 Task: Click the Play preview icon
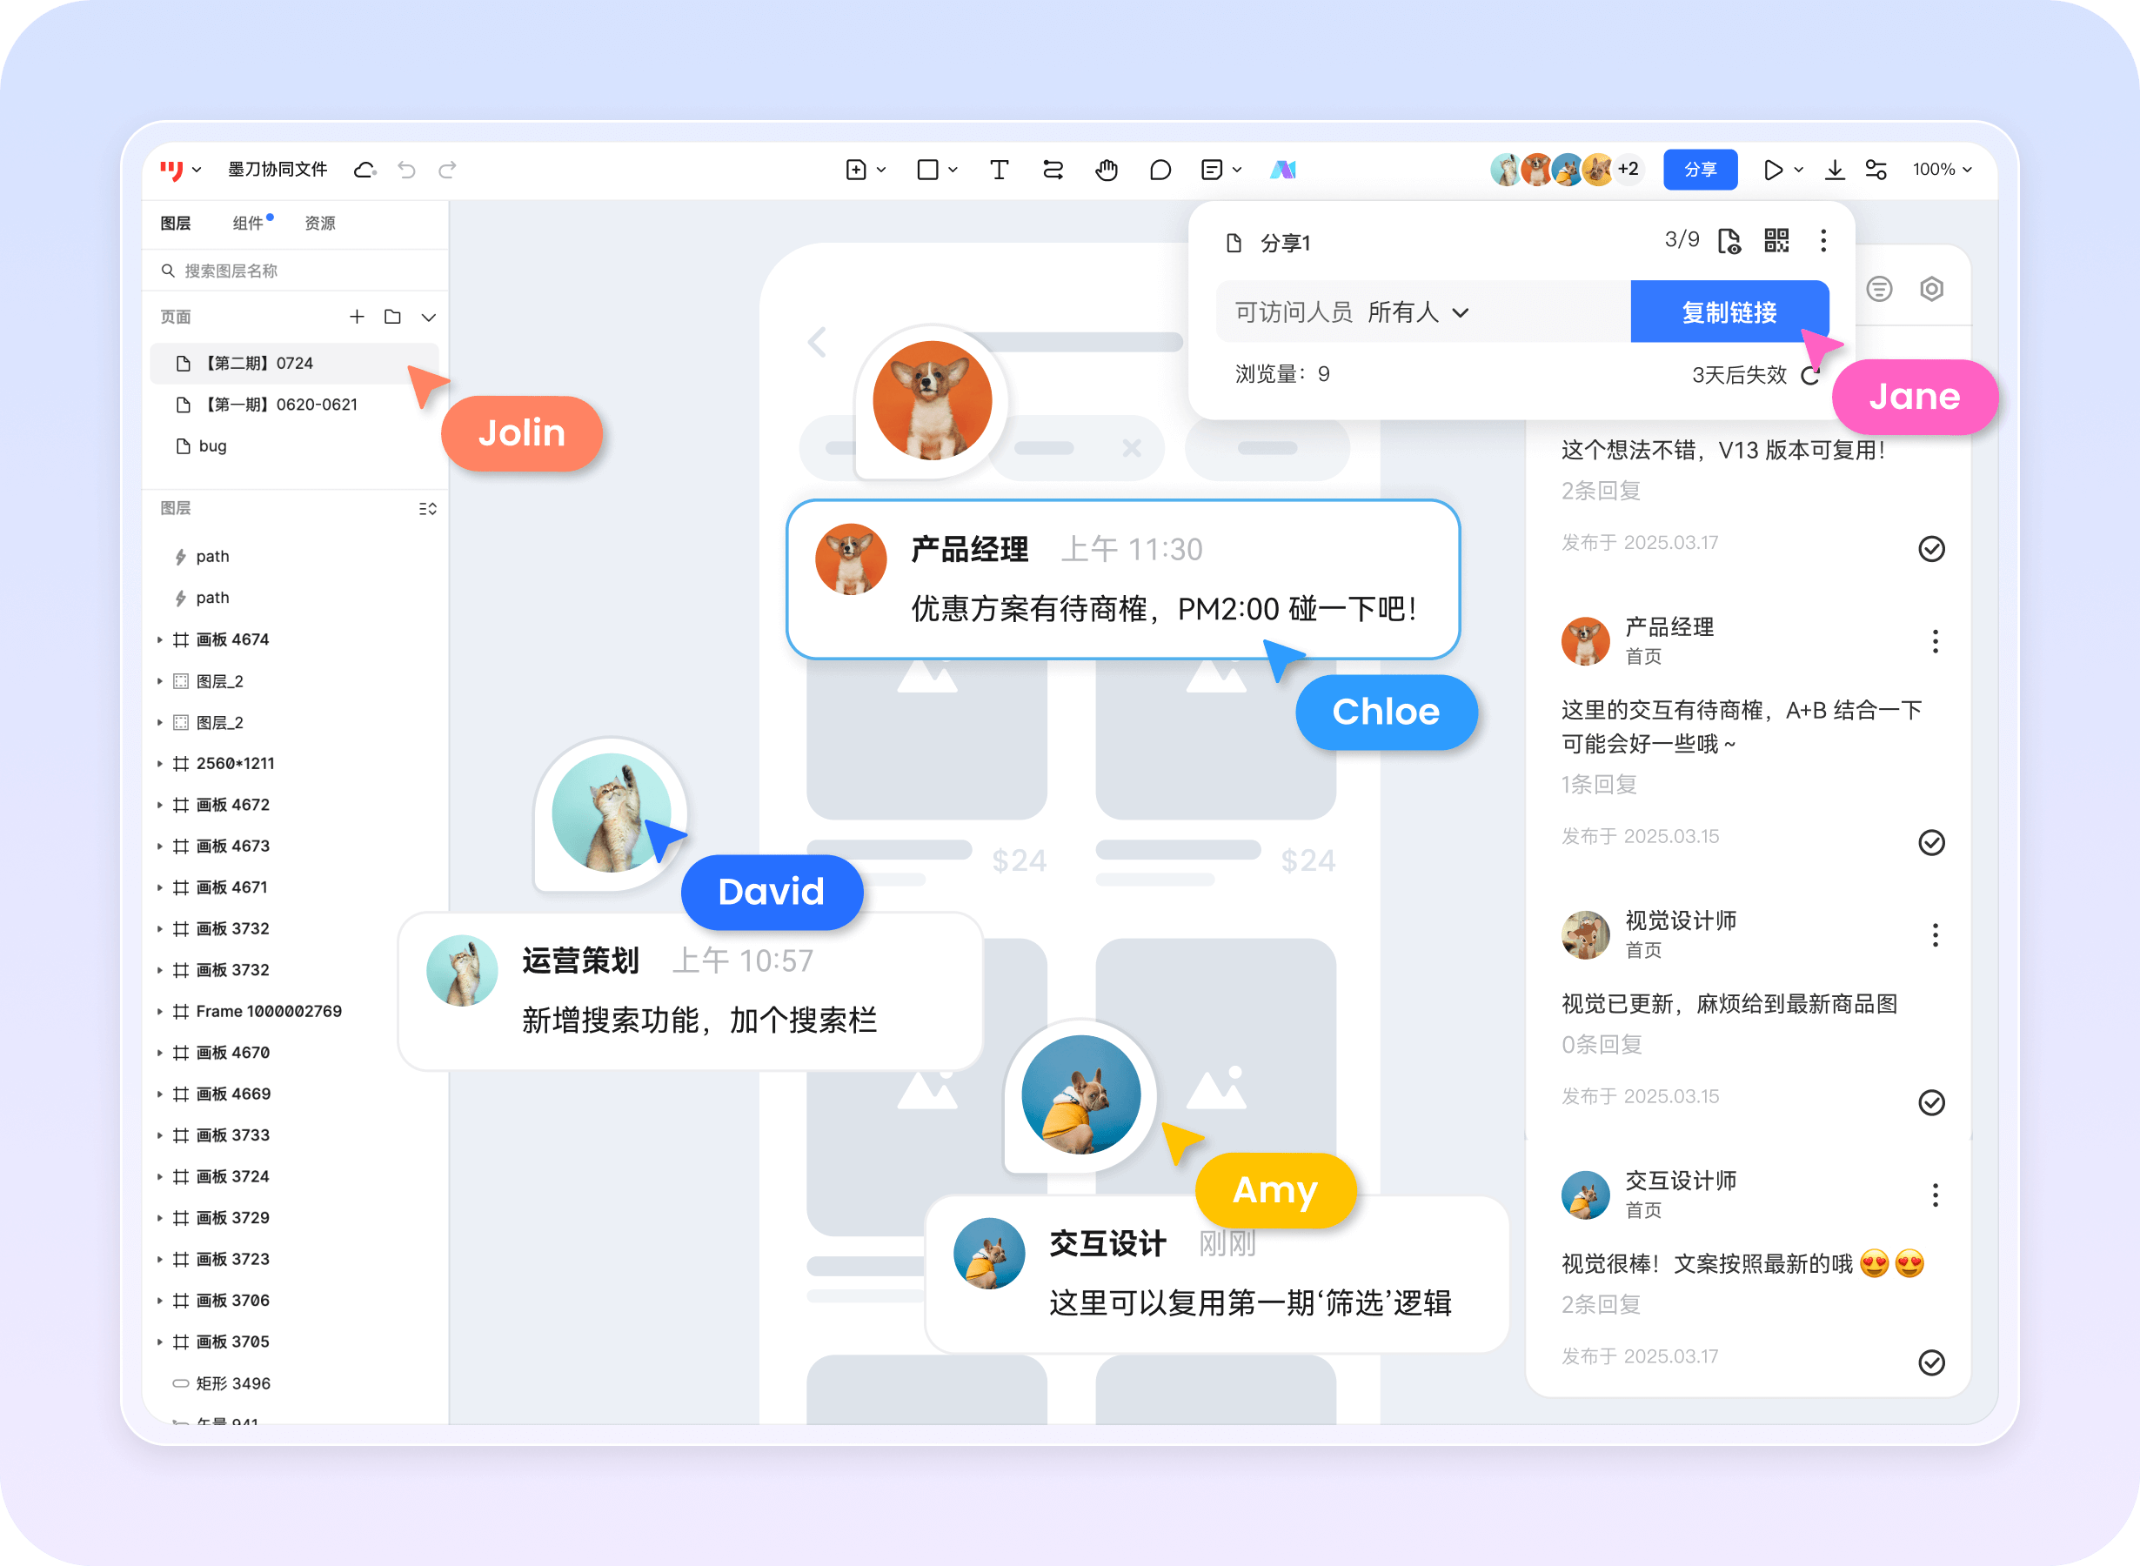point(1772,170)
